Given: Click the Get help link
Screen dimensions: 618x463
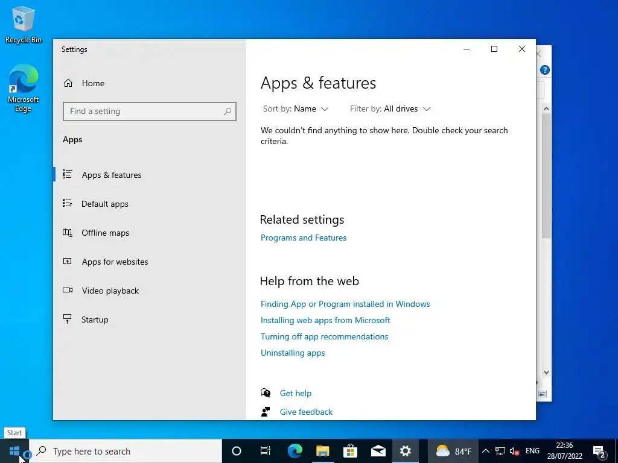Looking at the screenshot, I should tap(296, 393).
